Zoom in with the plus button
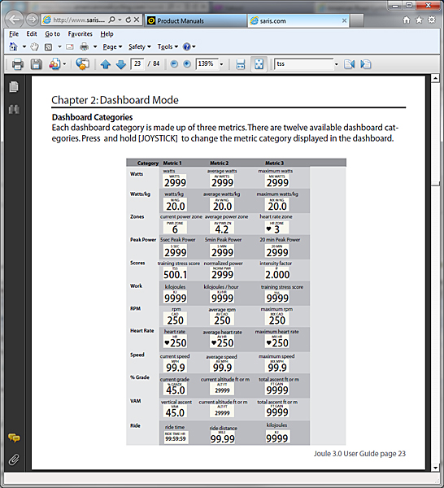 pyautogui.click(x=187, y=64)
